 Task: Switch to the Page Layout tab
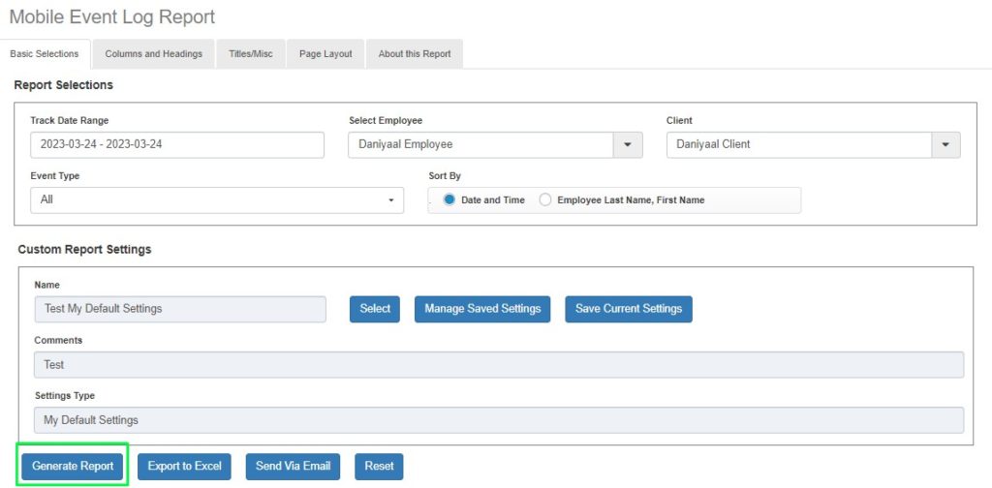(325, 54)
